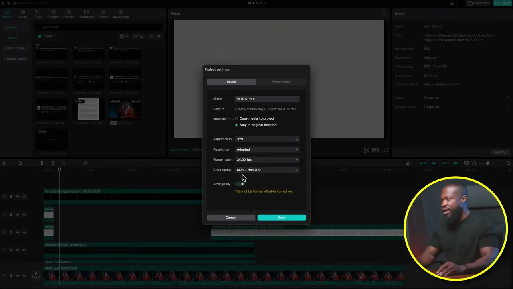Screen dimensions: 513x289
Task: Open the Resolution dropdown
Action: click(x=267, y=149)
